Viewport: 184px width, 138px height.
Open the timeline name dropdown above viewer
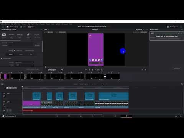point(95,30)
